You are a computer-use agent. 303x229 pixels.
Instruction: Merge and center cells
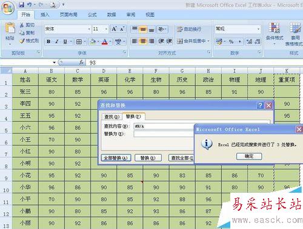click(191, 41)
